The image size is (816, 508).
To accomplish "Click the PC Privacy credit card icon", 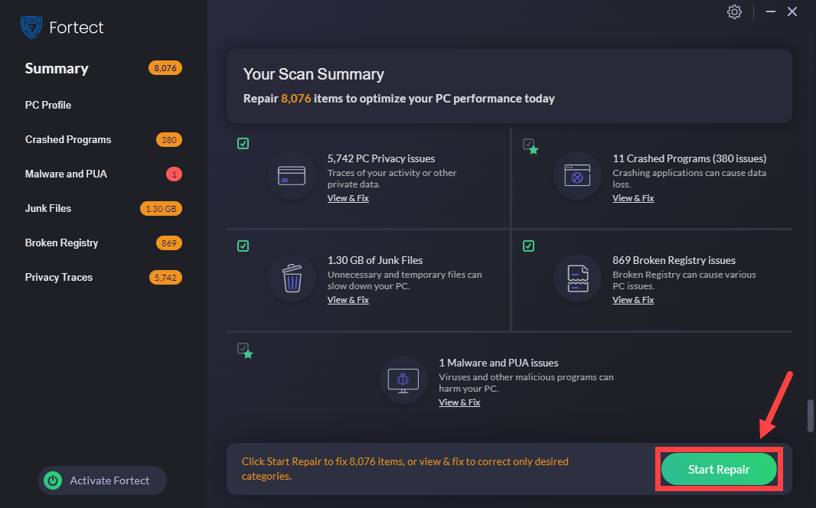I will (x=292, y=176).
